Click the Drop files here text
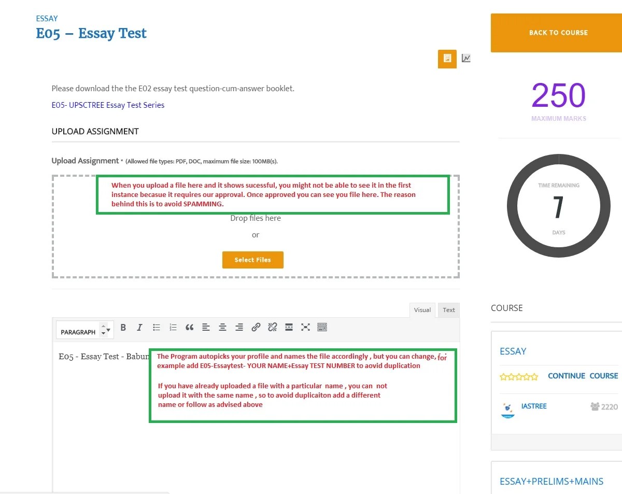This screenshot has width=622, height=494. pyautogui.click(x=256, y=218)
